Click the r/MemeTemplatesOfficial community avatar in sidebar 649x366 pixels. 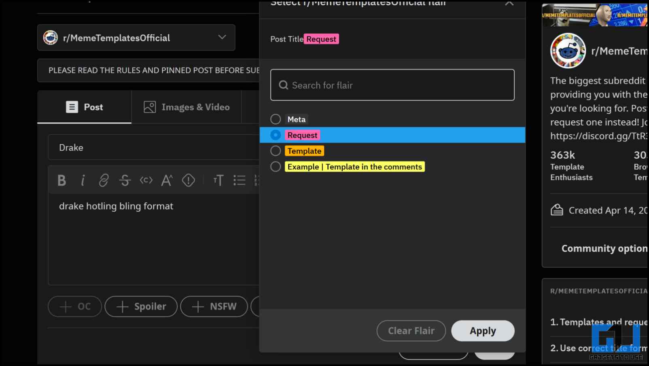[568, 51]
